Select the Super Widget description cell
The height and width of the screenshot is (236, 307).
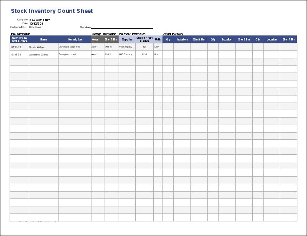click(75, 47)
